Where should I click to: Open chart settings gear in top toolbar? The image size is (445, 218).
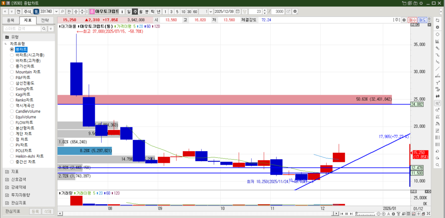[295, 11]
